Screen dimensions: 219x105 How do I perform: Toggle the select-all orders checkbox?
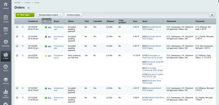[17, 21]
